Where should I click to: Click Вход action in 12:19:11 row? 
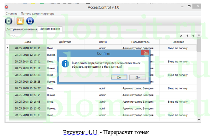coord(50,48)
